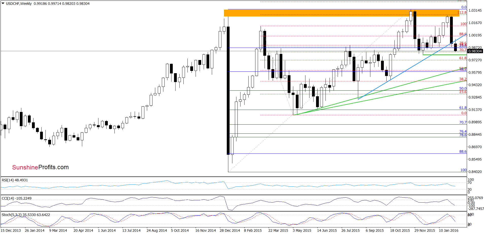This screenshot has width=484, height=234.
Task: Click the CCI scale value 255.0769
Action: click(x=475, y=198)
